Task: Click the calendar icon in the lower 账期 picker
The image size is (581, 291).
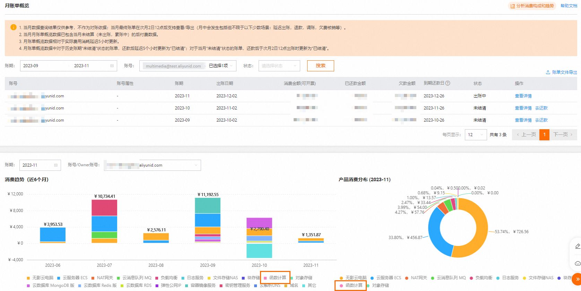Action: (56, 165)
